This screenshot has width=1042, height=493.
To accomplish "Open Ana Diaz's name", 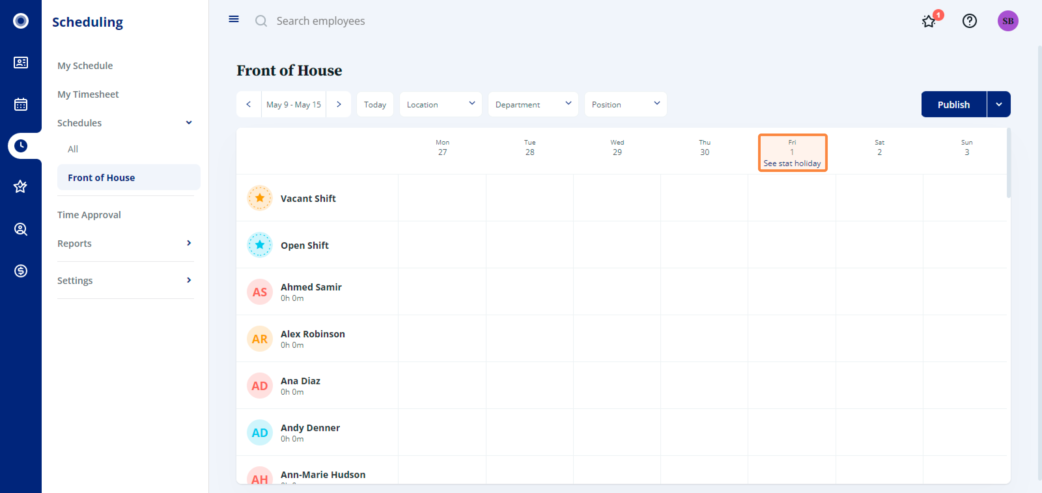I will 301,381.
